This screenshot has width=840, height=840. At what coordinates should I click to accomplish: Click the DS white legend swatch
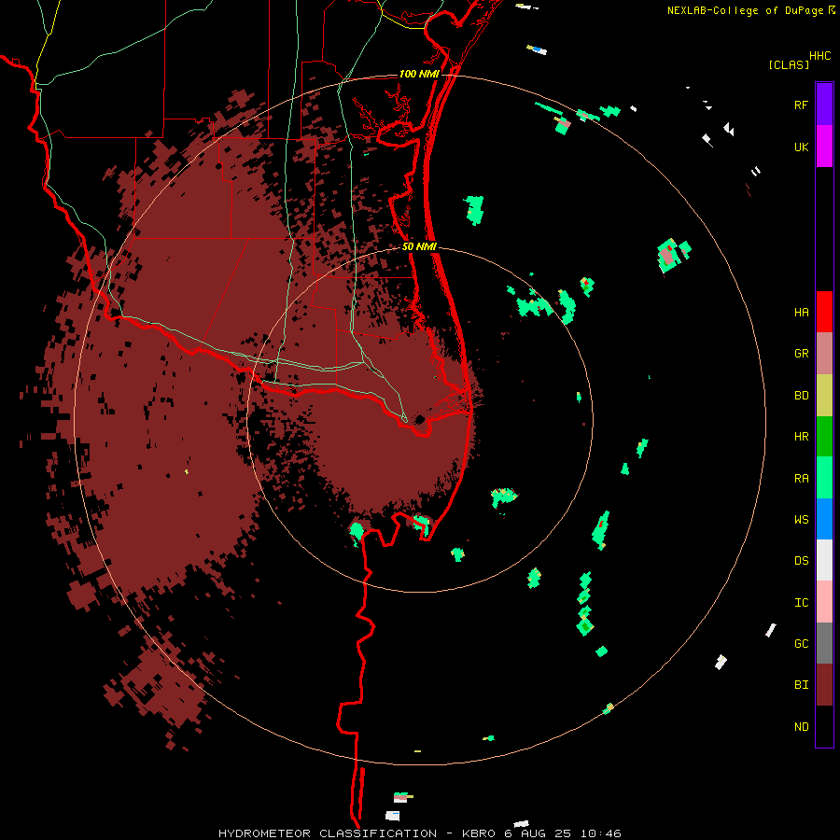(824, 560)
